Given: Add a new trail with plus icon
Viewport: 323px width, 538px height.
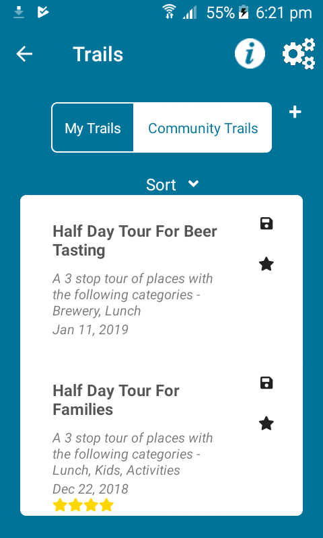Looking at the screenshot, I should 295,112.
